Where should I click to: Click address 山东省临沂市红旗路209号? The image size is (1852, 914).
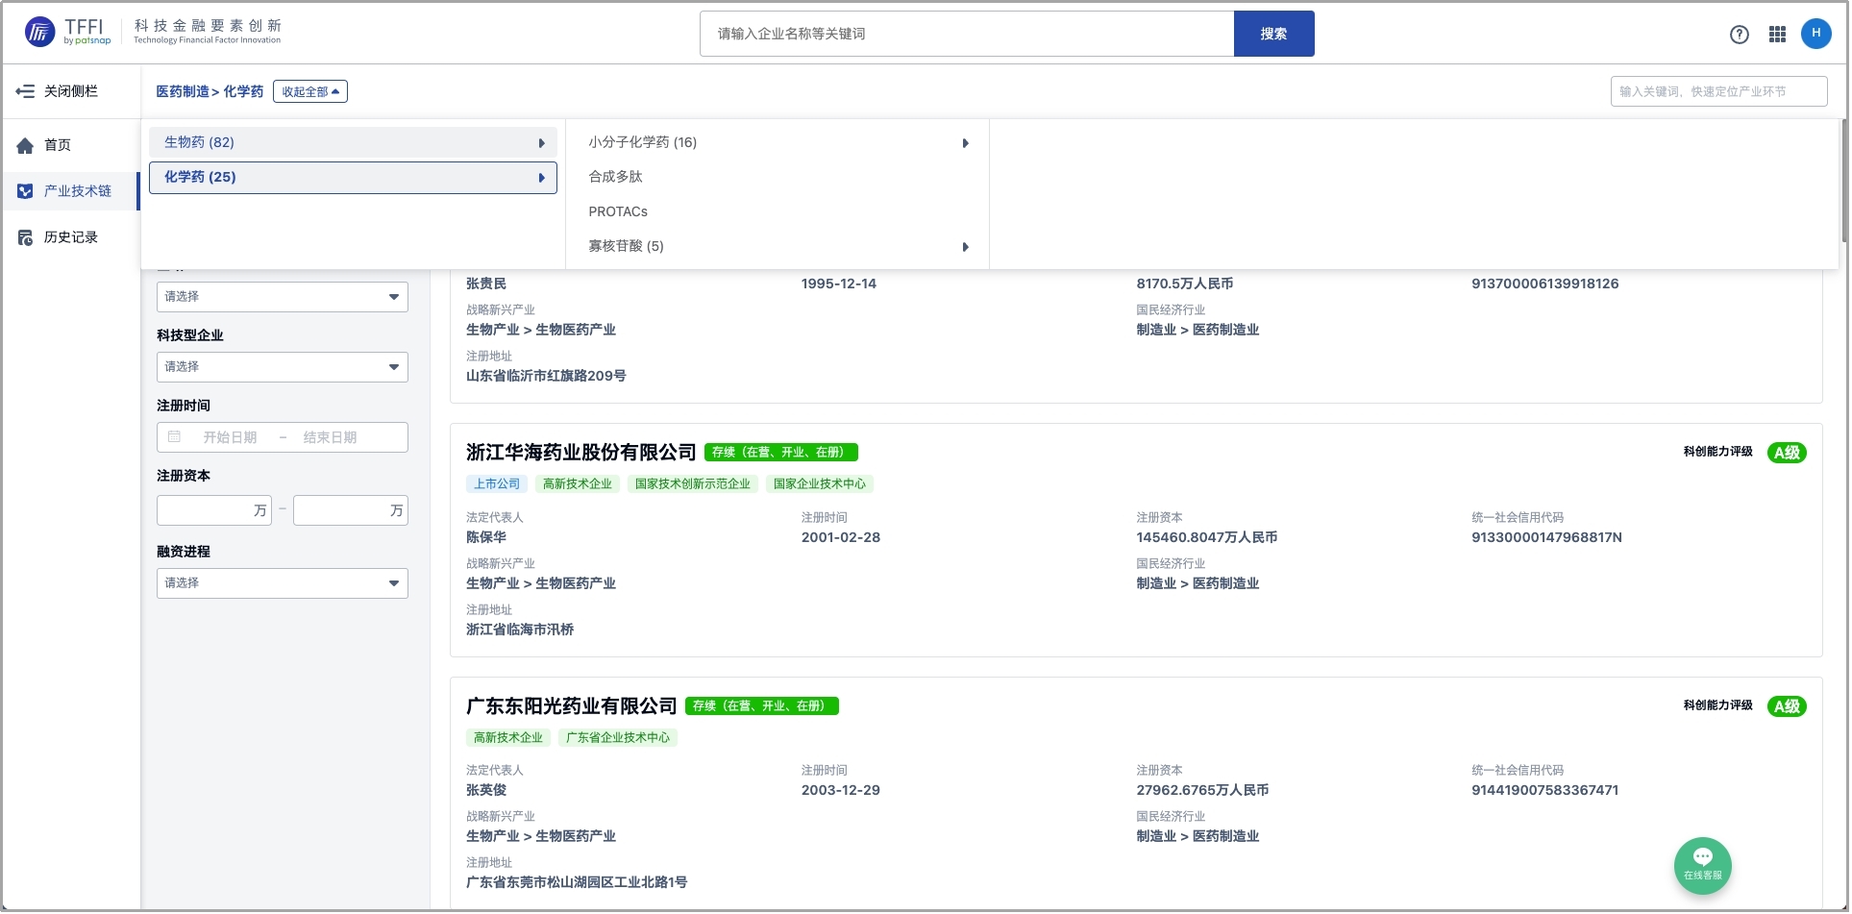(546, 376)
